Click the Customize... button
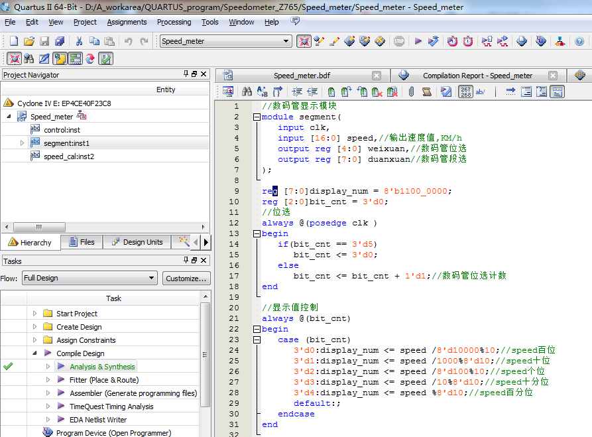 coord(186,279)
